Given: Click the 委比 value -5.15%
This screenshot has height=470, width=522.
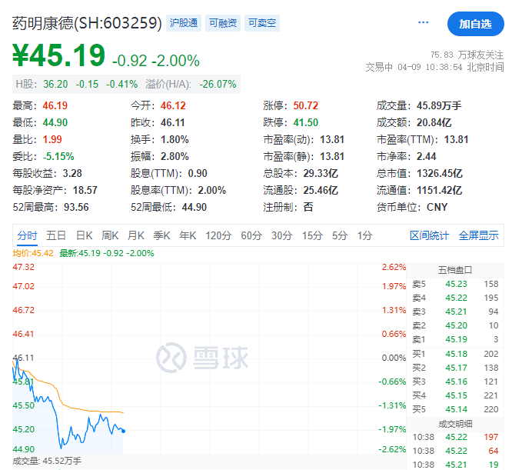Looking at the screenshot, I should (x=58, y=157).
